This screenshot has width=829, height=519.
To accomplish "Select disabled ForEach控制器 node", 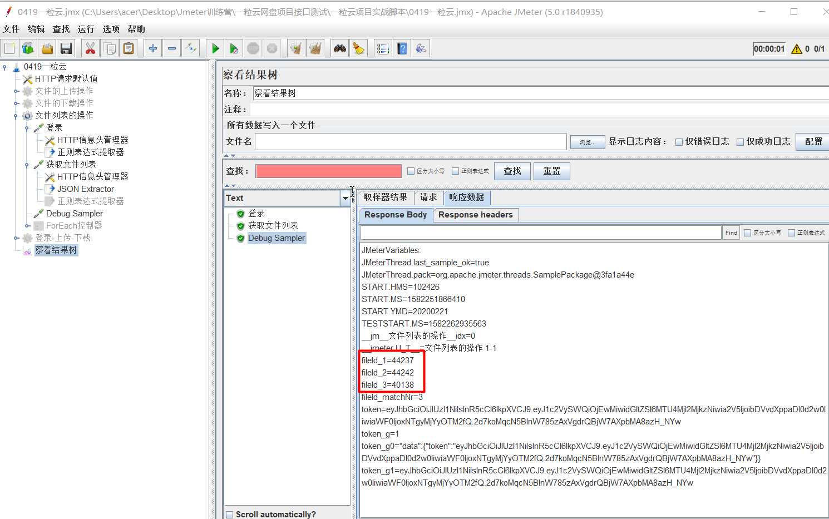I will pos(74,225).
